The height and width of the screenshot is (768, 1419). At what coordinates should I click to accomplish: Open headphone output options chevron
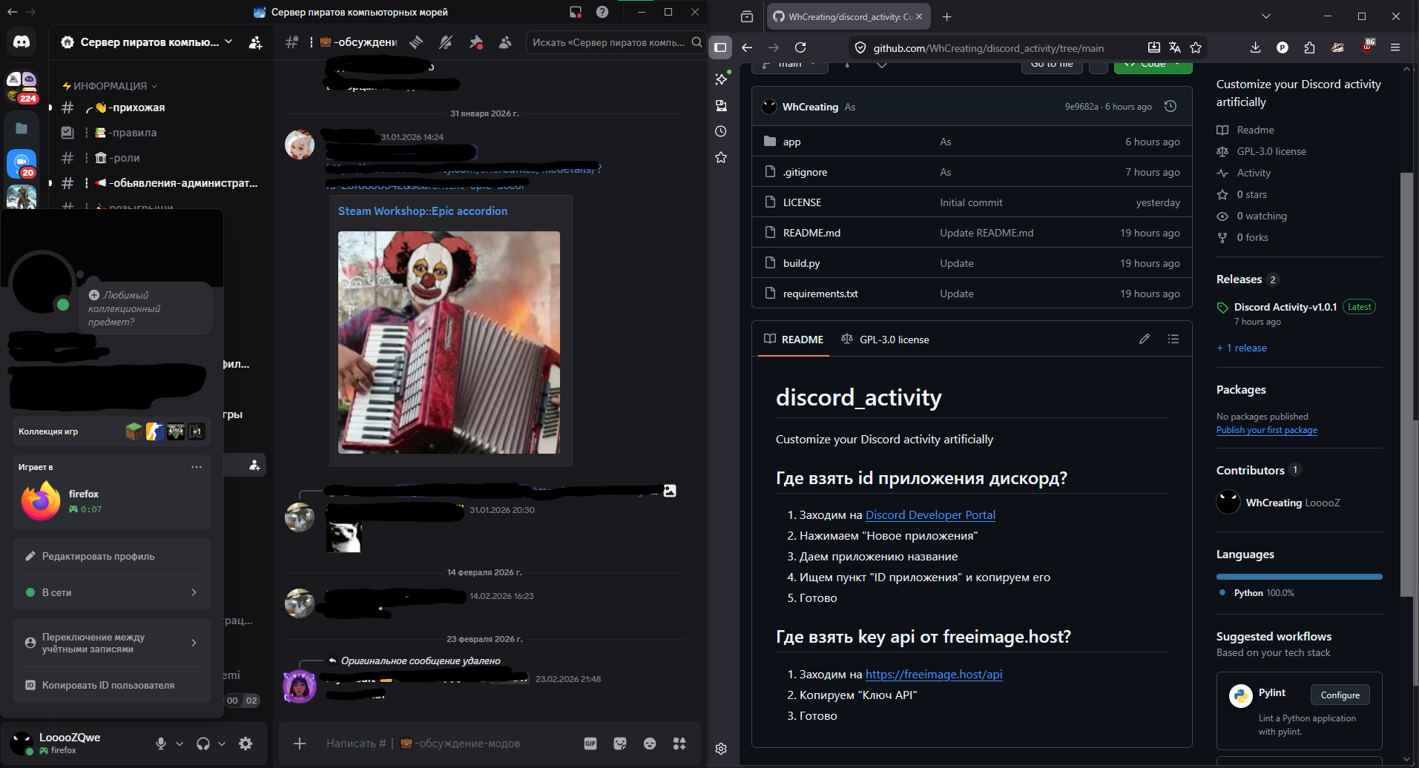pyautogui.click(x=222, y=744)
